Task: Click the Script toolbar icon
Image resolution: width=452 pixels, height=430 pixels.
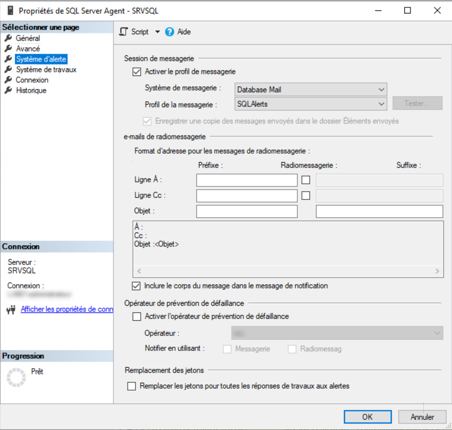Action: [123, 32]
